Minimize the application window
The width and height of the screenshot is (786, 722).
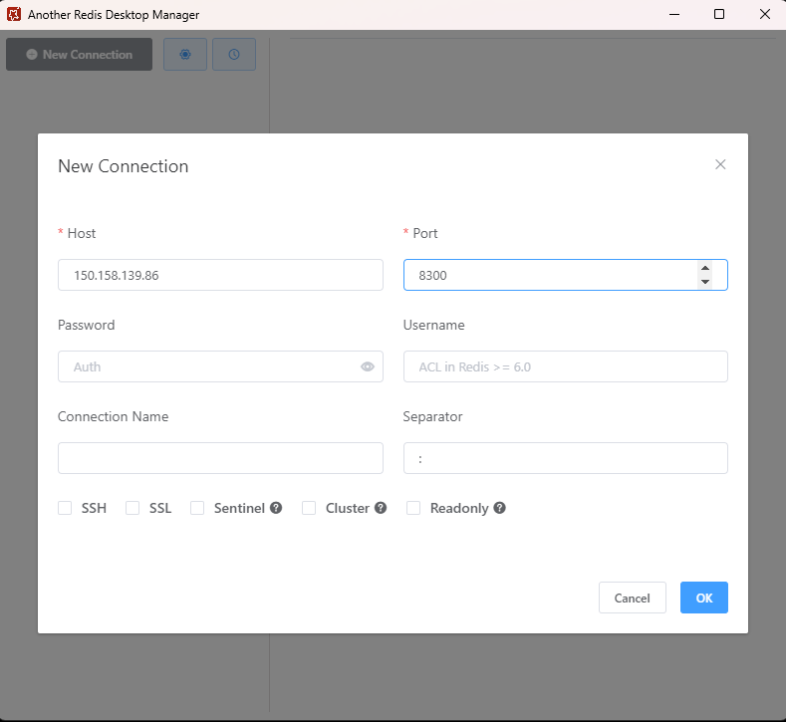coord(674,14)
